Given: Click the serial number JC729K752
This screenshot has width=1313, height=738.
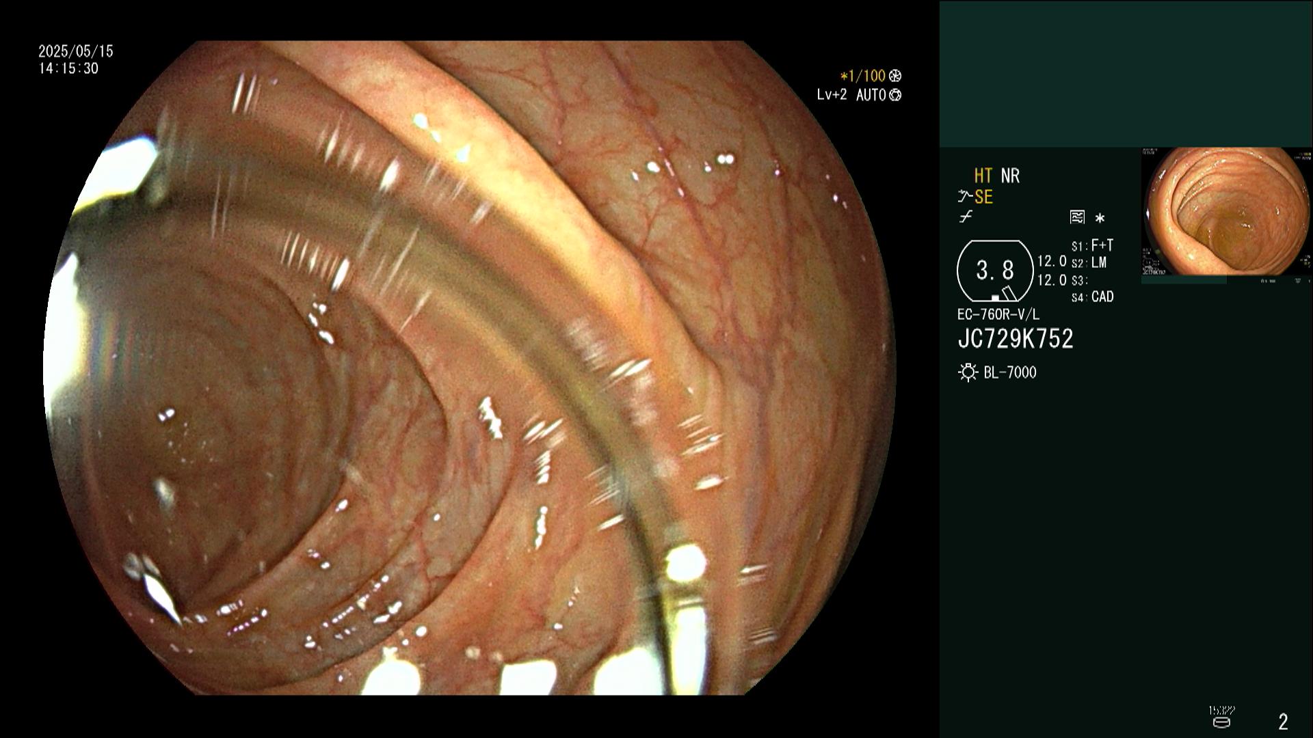Looking at the screenshot, I should pos(1016,339).
